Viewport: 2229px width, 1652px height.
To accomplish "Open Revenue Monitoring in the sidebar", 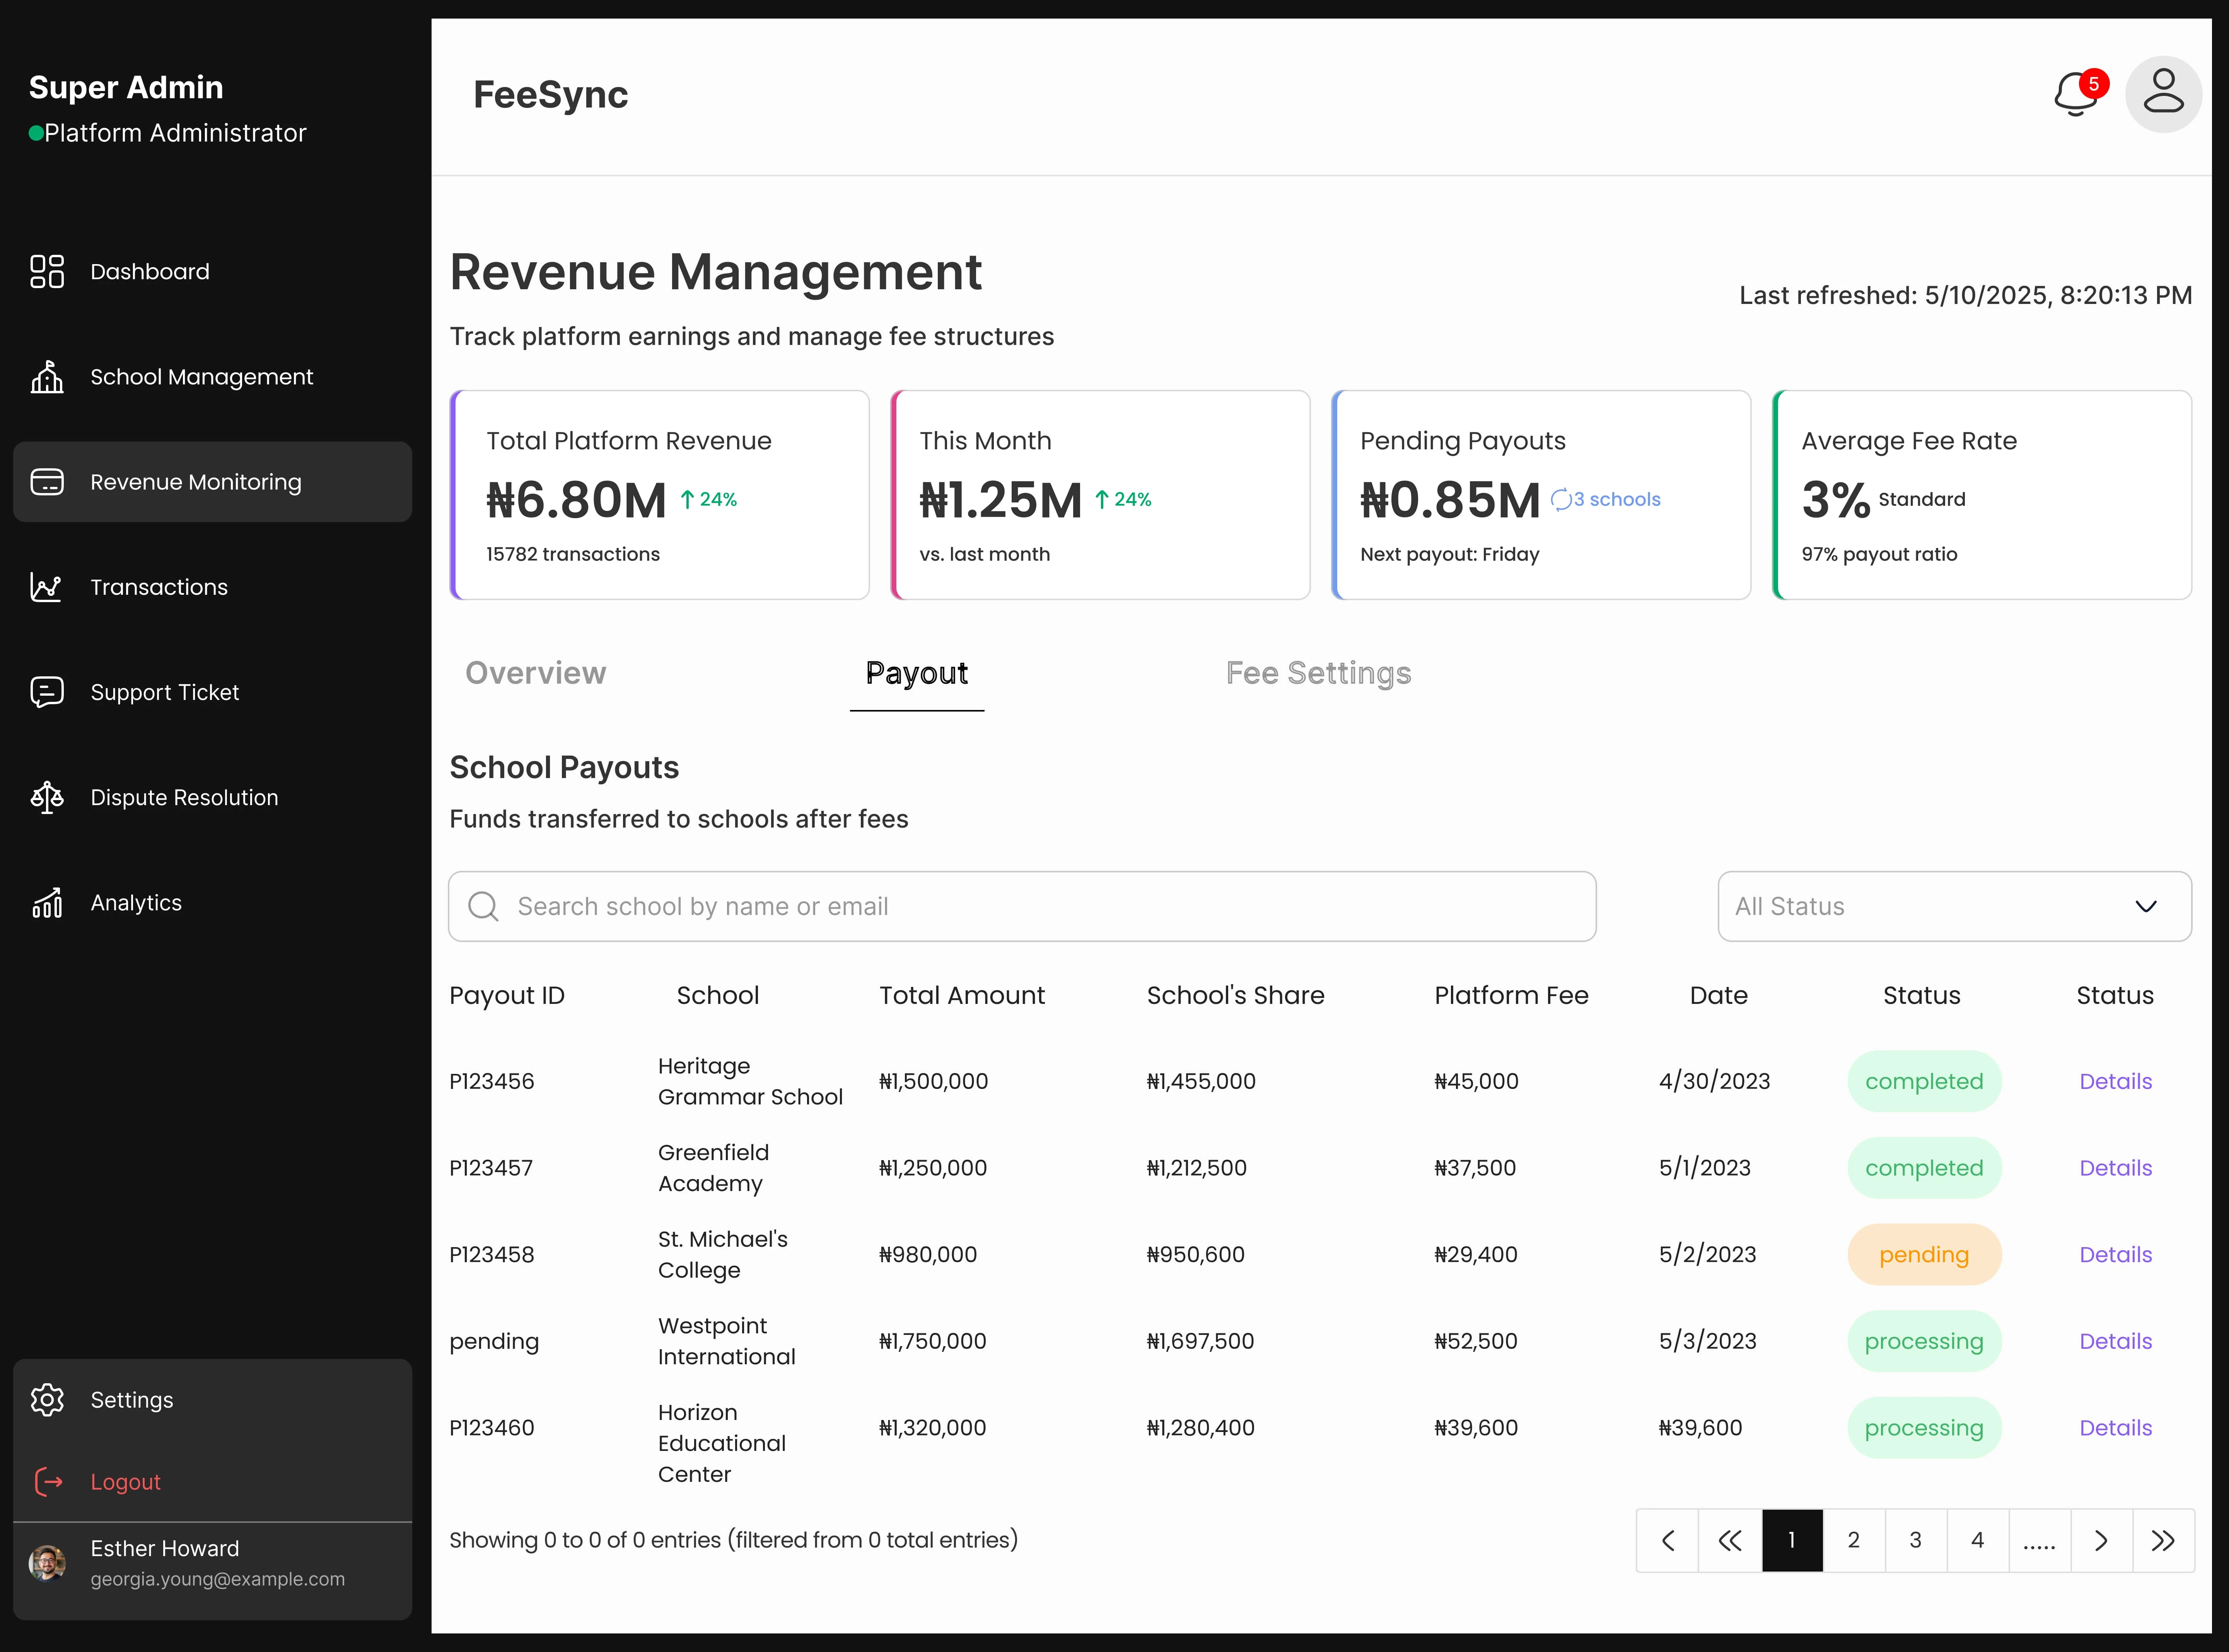I will tap(212, 482).
